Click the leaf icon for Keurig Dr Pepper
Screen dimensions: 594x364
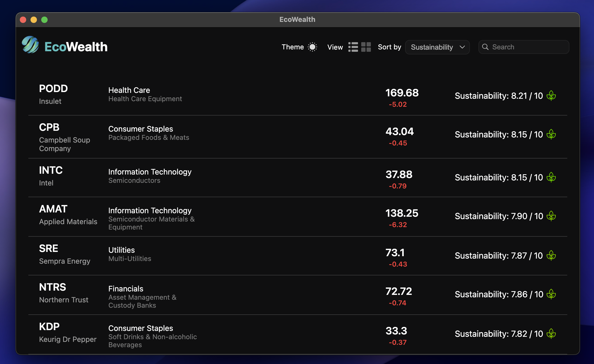tap(551, 334)
